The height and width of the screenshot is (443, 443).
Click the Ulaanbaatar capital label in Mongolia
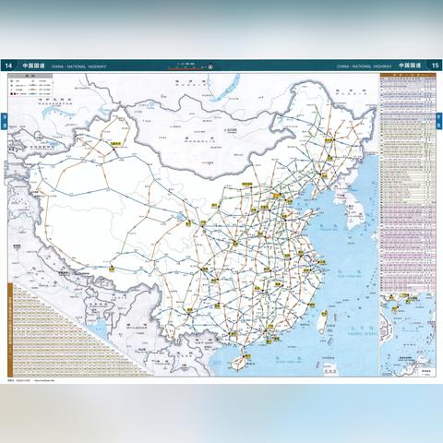click(x=232, y=131)
